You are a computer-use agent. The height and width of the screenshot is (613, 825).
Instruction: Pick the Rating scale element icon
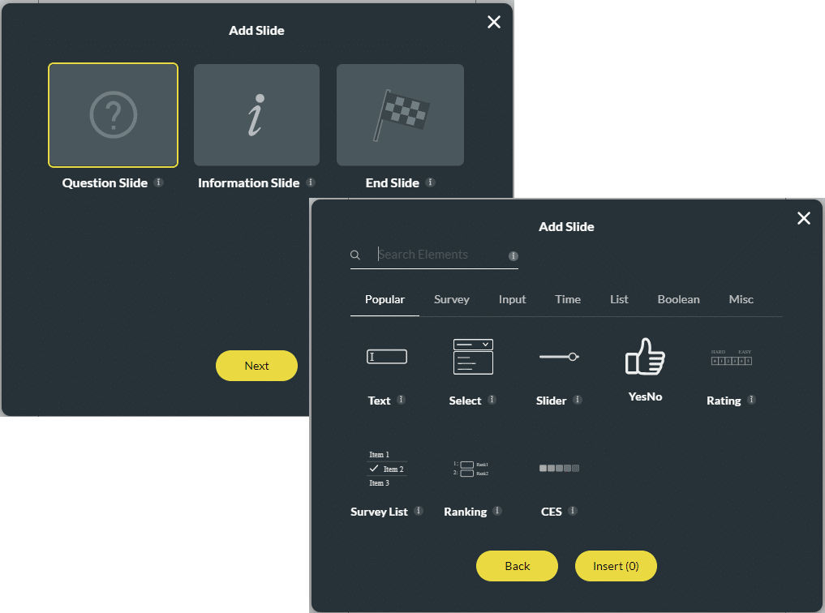pyautogui.click(x=731, y=357)
